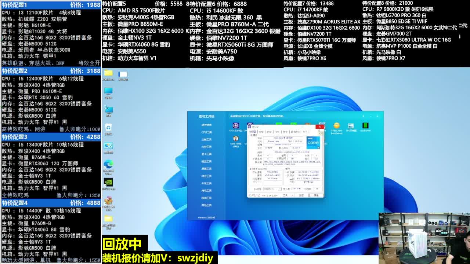Click the 线程数 value field
Viewport: 470px width, 264px height.
click(317, 189)
